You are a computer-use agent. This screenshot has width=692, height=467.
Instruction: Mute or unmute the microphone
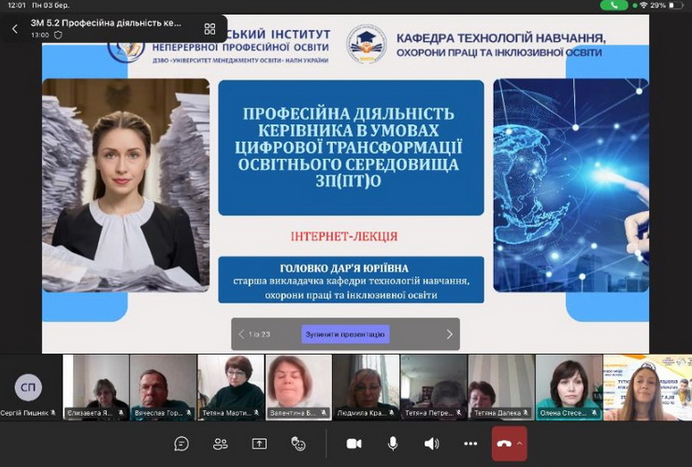tap(393, 444)
